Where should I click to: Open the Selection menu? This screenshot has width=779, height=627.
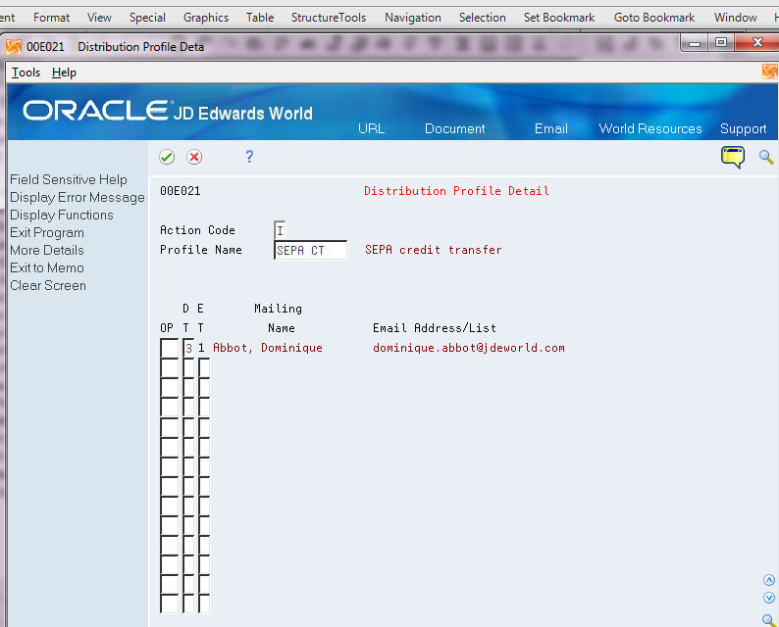pyautogui.click(x=483, y=18)
